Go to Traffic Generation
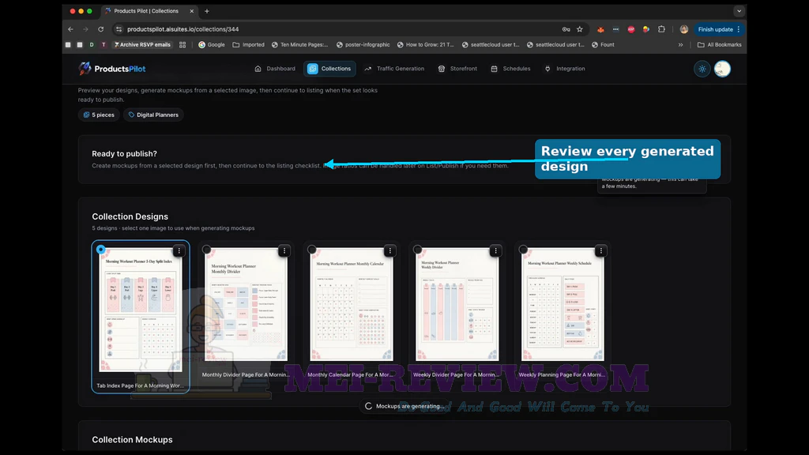This screenshot has width=809, height=455. pyautogui.click(x=394, y=69)
